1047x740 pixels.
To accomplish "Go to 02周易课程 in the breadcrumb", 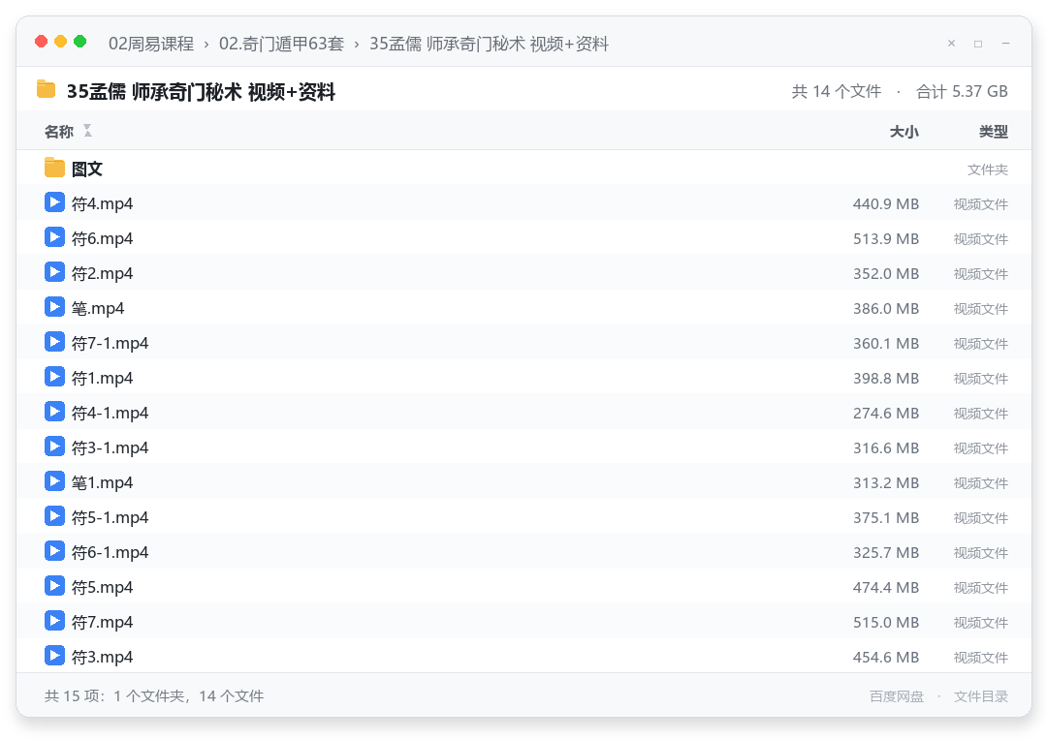I will point(151,44).
